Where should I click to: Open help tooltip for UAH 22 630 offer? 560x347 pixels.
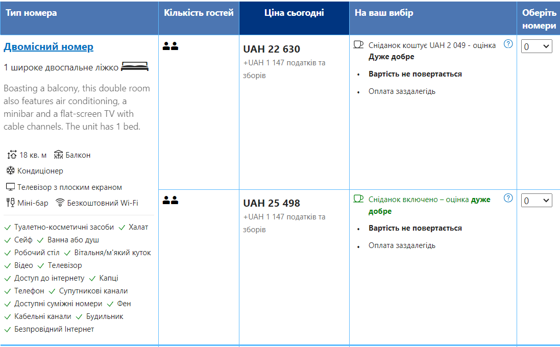(508, 44)
